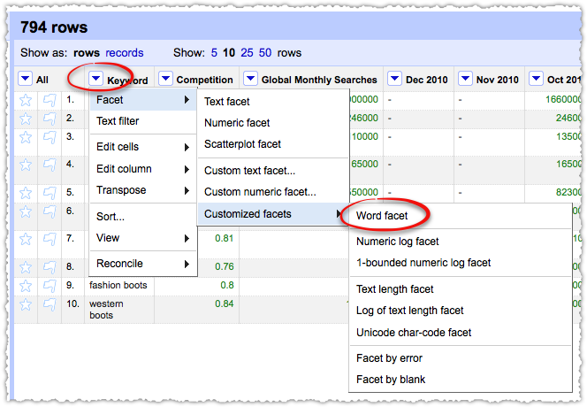The width and height of the screenshot is (587, 407).
Task: Flag row 1
Action: pos(50,100)
